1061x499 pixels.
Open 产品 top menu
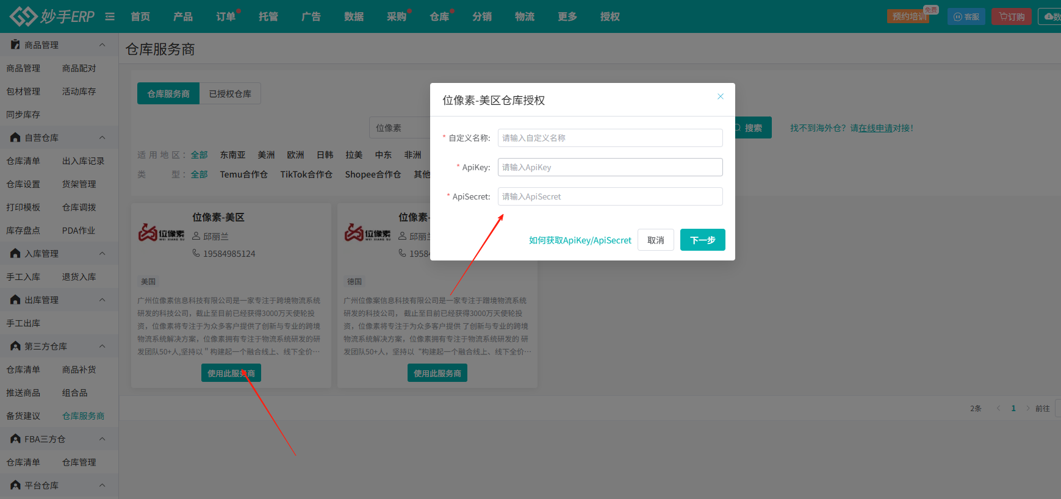click(183, 16)
